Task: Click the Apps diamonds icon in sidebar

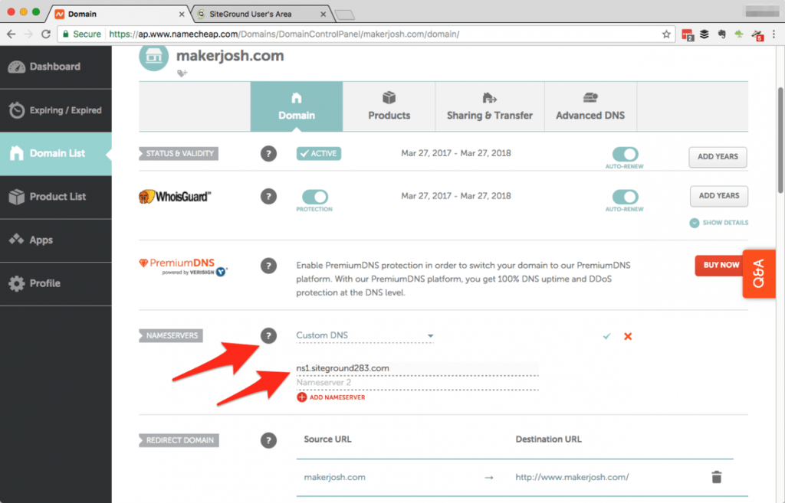Action: [x=17, y=240]
